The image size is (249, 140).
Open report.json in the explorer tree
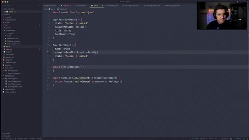10,54
